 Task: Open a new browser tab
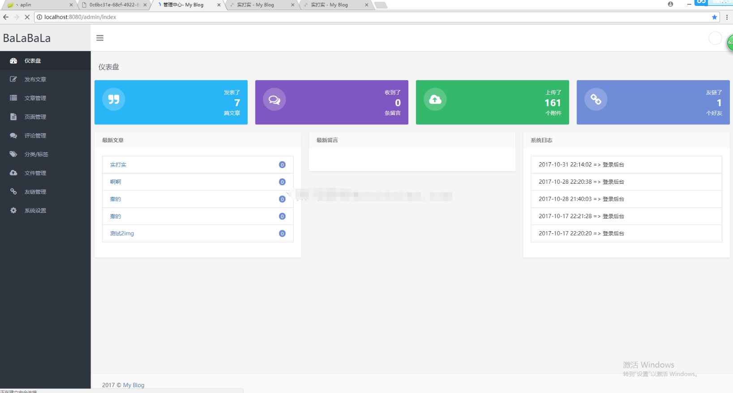click(381, 5)
